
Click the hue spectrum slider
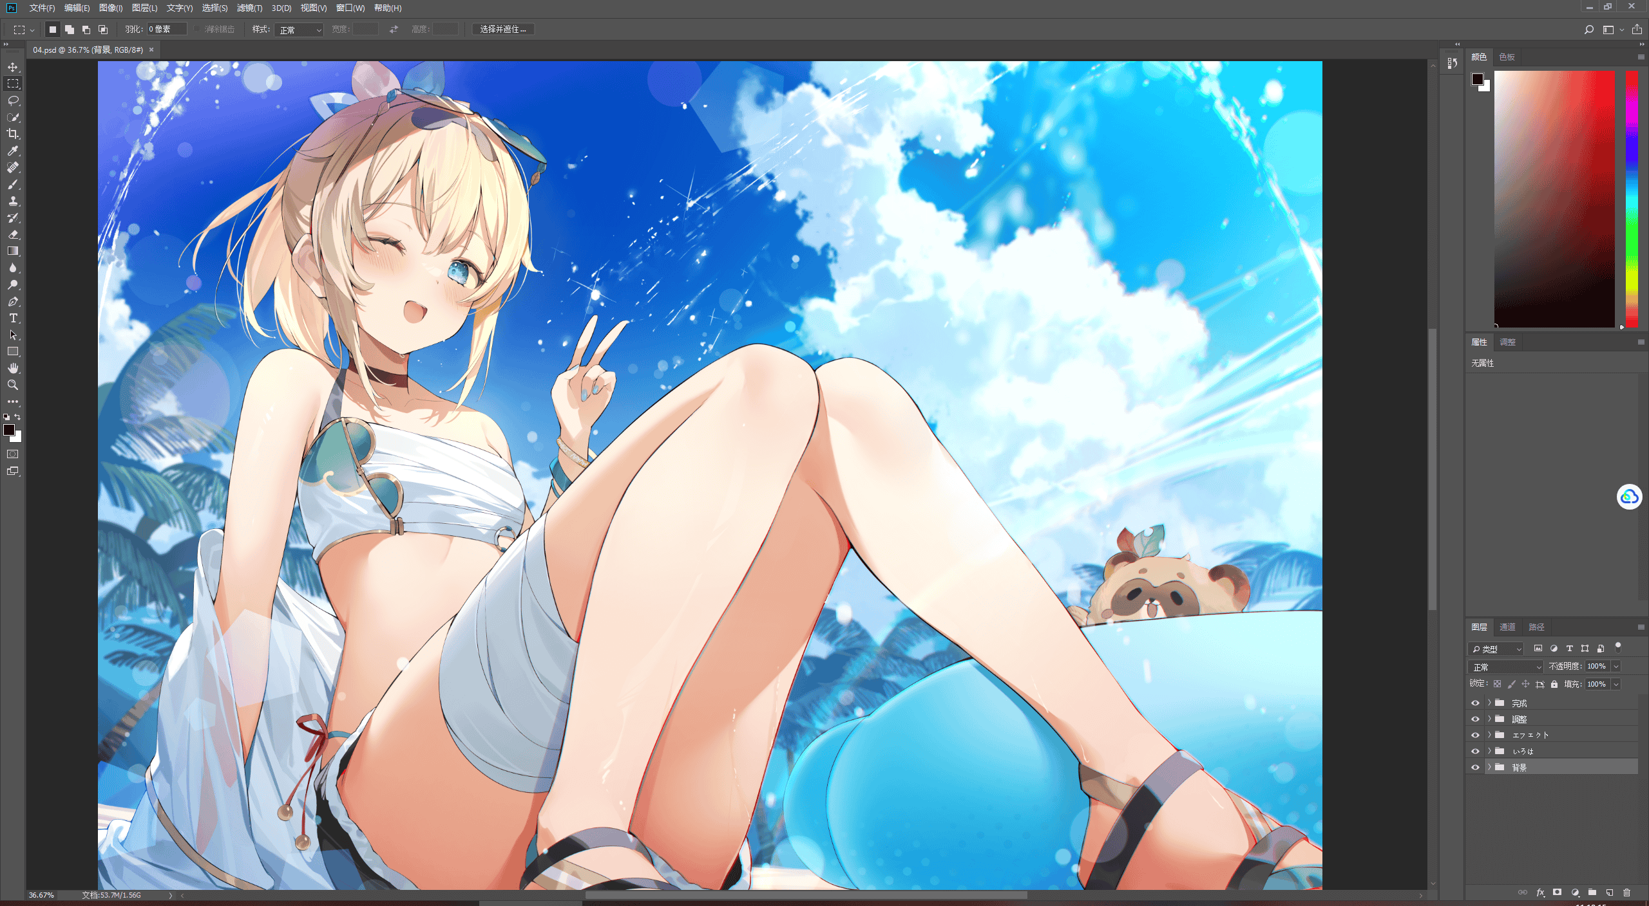tap(1632, 199)
